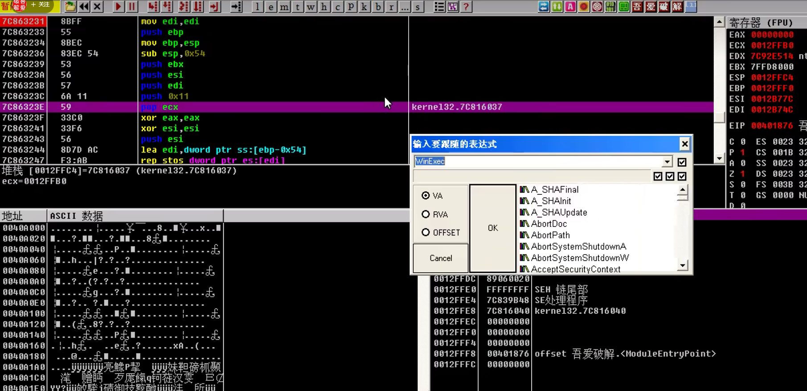Open executable modules with 'e' button

point(270,7)
